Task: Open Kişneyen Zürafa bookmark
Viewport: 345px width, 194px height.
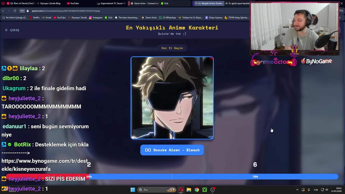Action: tap(77, 18)
